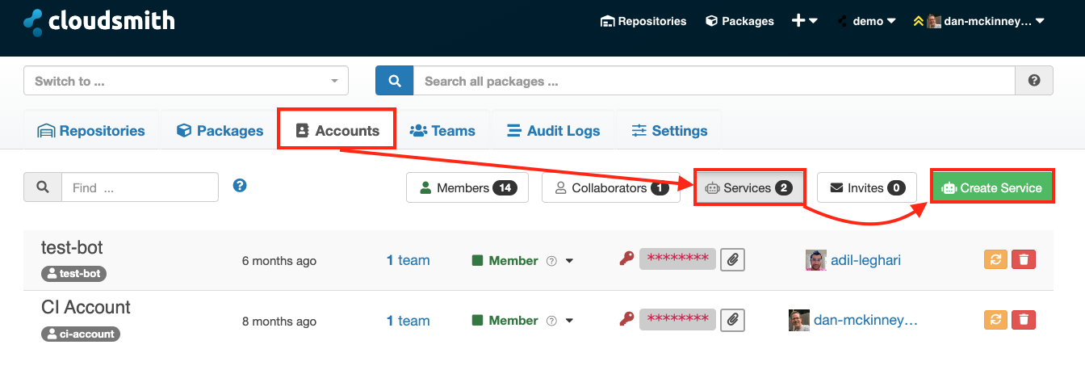This screenshot has height=370, width=1085.
Task: Open the dan-mckinney creator link for CI Account
Action: tap(865, 320)
